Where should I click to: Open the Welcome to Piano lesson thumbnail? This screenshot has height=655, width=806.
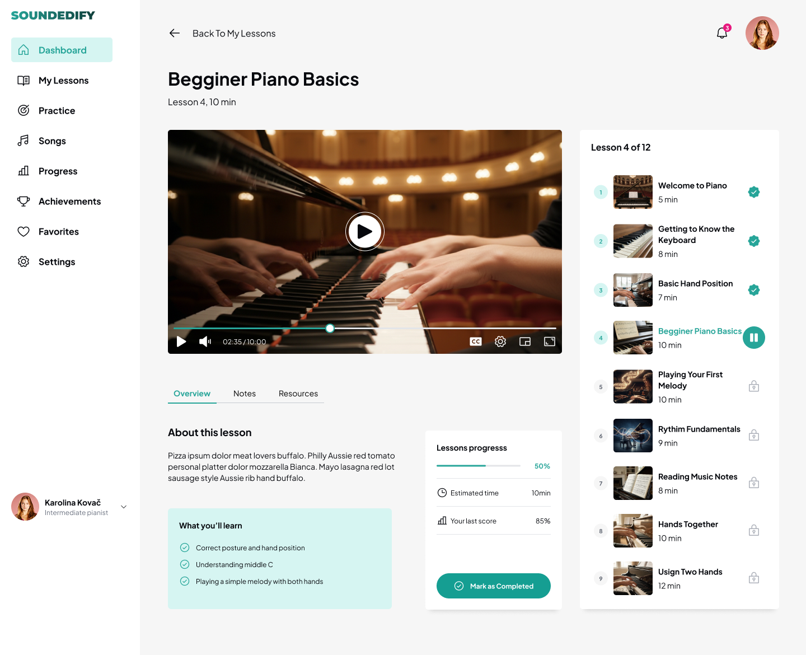click(633, 192)
